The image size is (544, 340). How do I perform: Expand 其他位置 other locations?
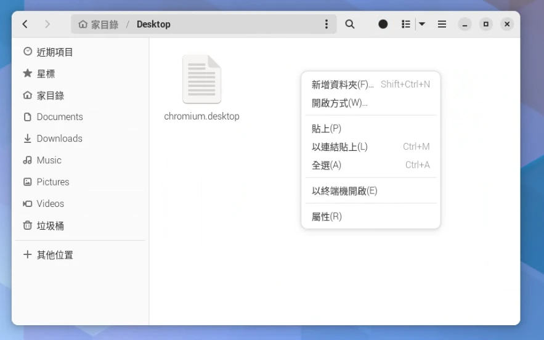click(54, 255)
